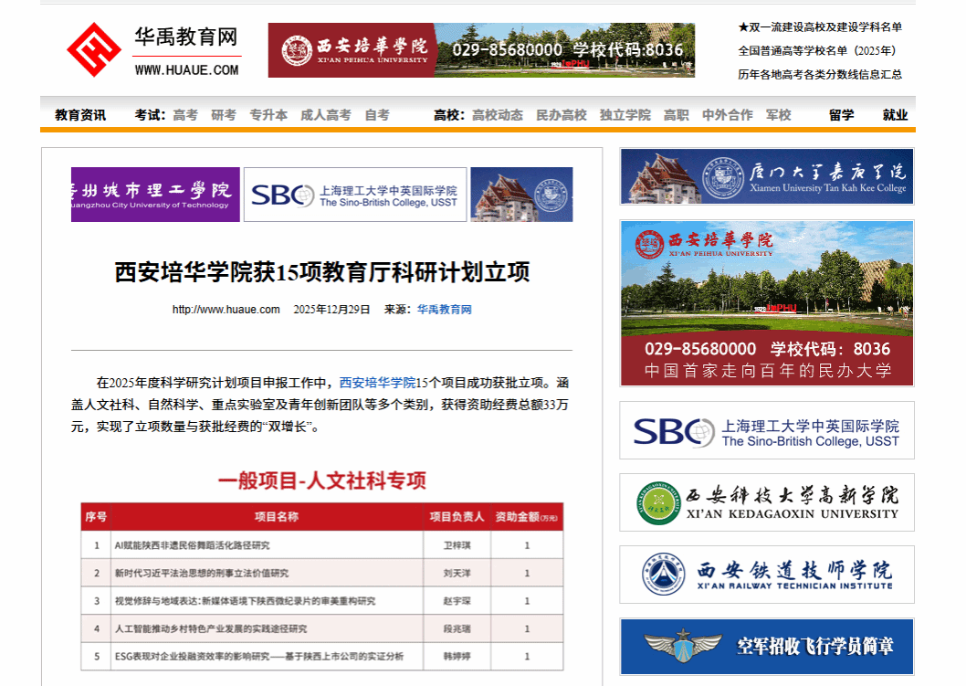966x686 pixels.
Task: Click the 双一流建设高校及建设学科名单 link
Action: pos(820,27)
